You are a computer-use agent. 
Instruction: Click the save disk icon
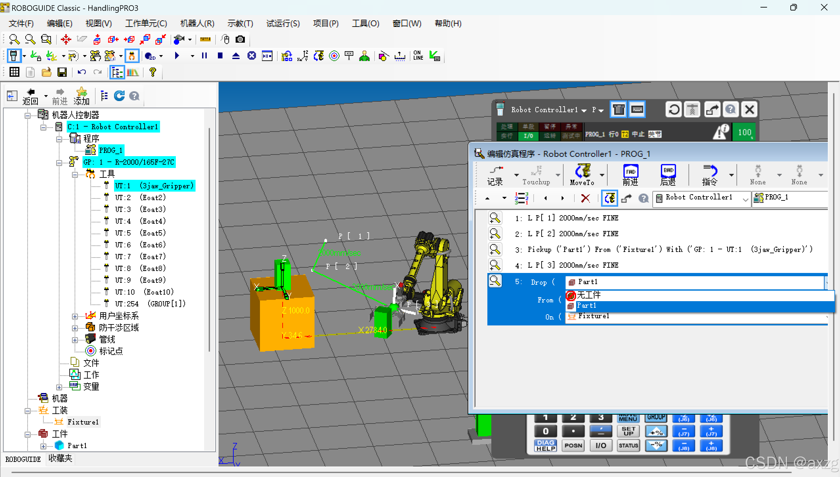click(62, 72)
